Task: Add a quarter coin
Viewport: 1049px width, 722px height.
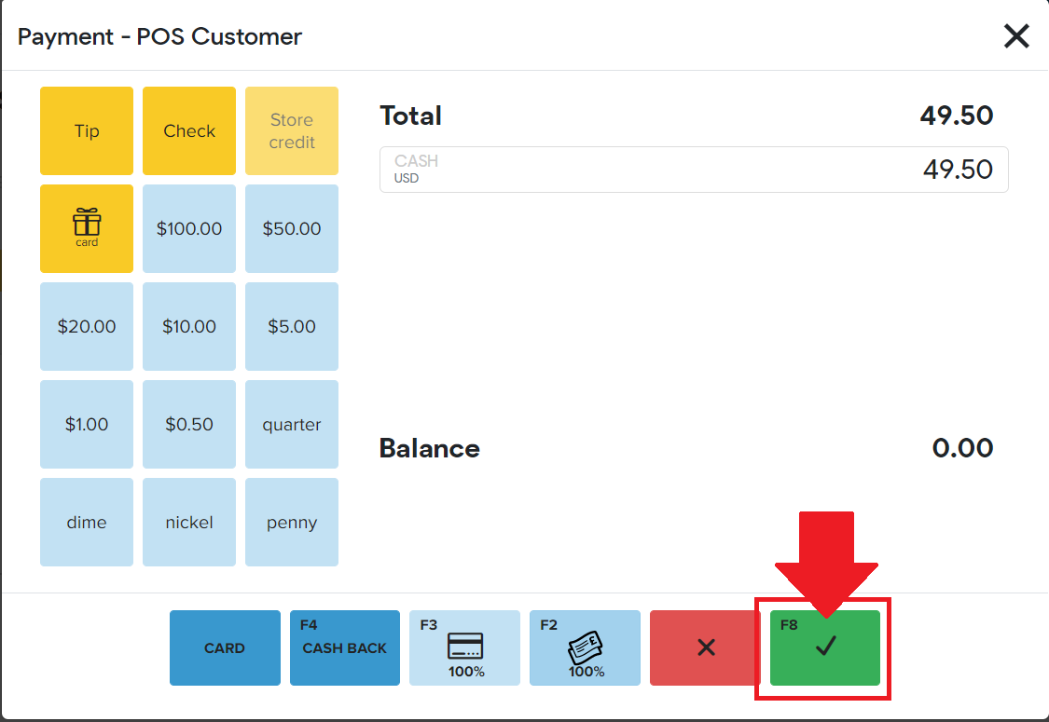Action: click(292, 424)
